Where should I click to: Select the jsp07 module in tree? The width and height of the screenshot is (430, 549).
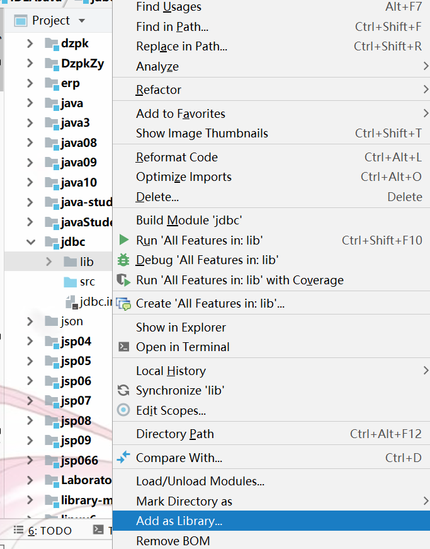tap(76, 400)
